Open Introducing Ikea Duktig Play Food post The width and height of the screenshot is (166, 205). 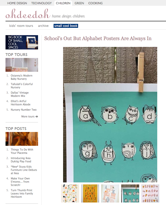click(21, 160)
